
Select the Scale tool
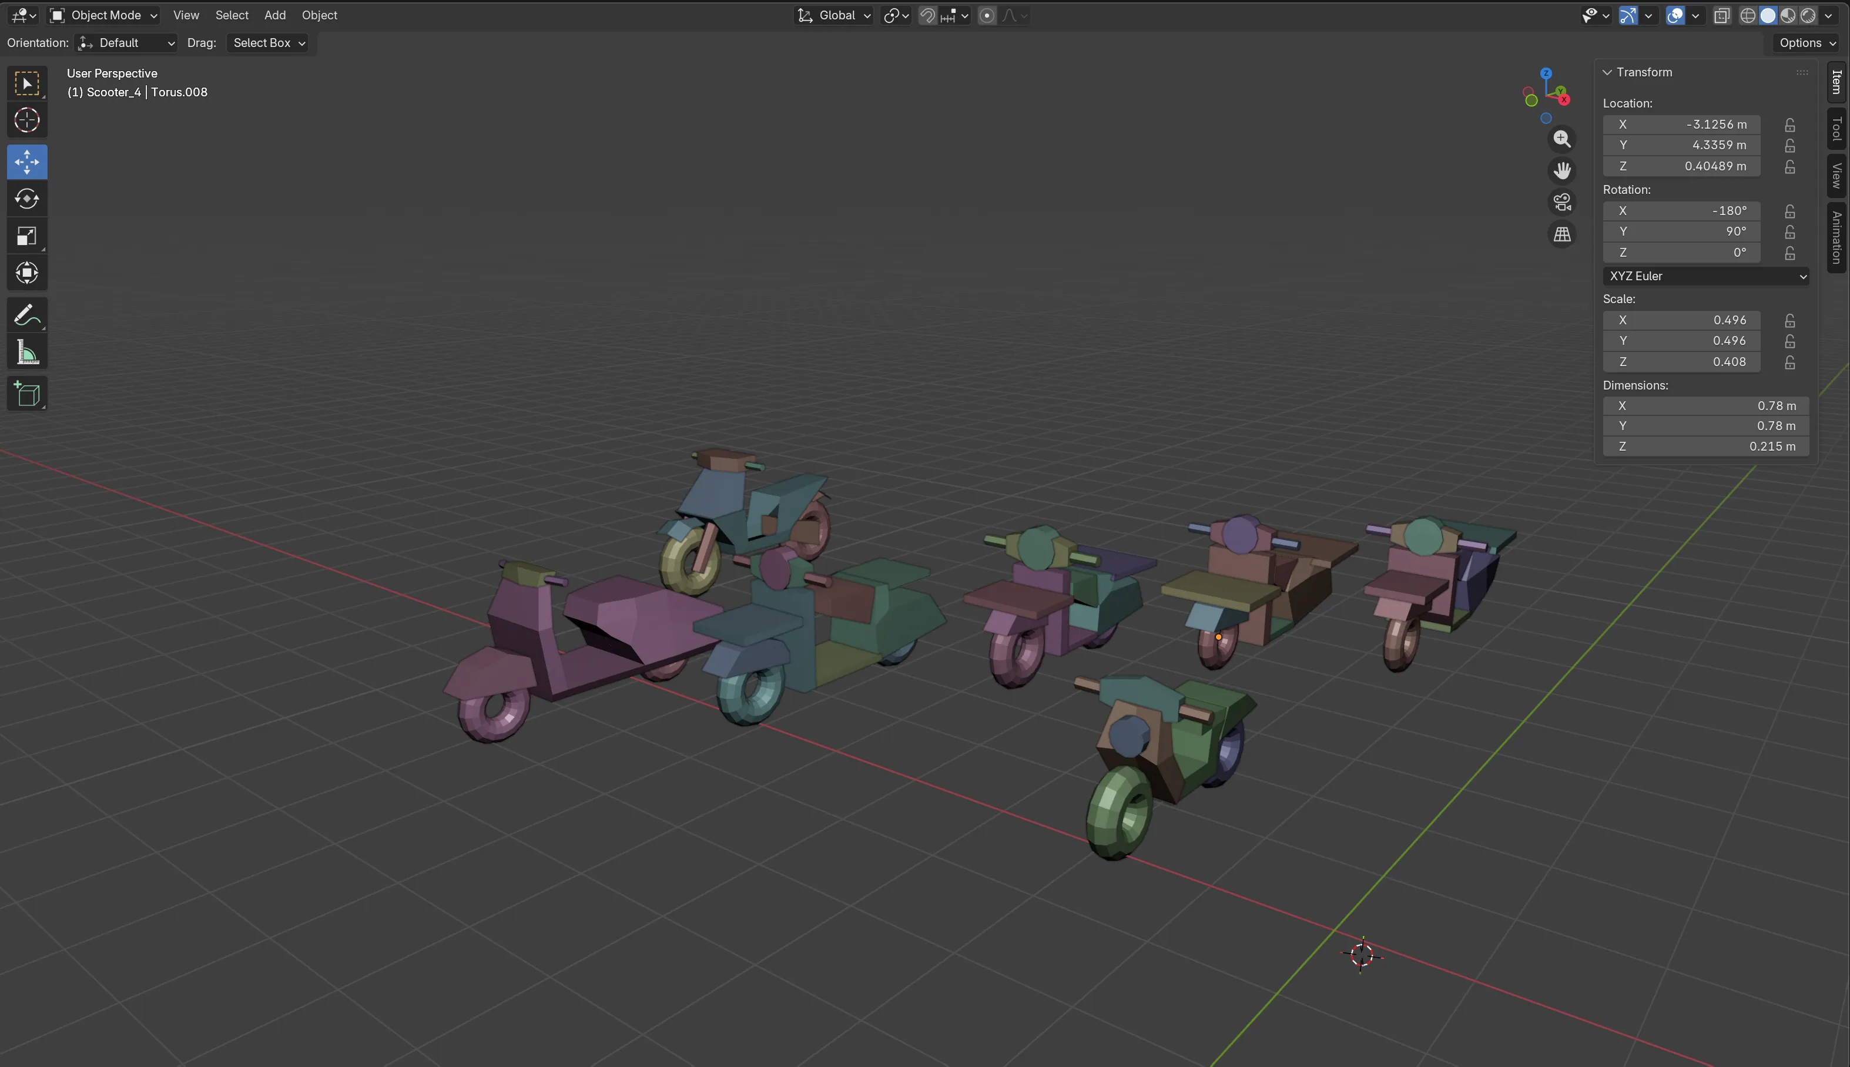(x=27, y=236)
